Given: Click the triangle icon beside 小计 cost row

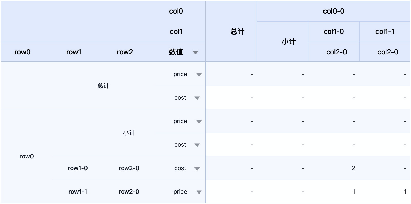Looking at the screenshot, I should [197, 145].
